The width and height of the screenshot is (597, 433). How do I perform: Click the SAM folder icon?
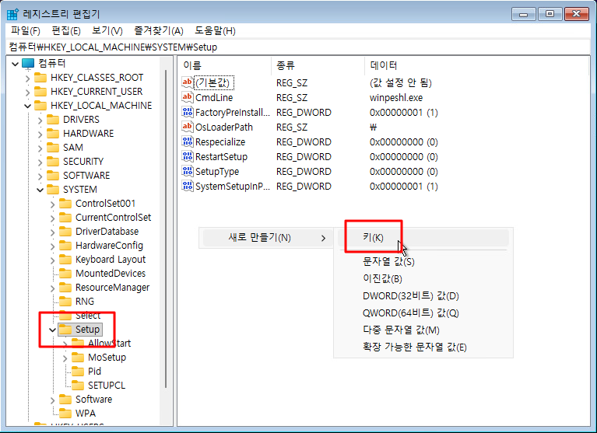pyautogui.click(x=53, y=148)
